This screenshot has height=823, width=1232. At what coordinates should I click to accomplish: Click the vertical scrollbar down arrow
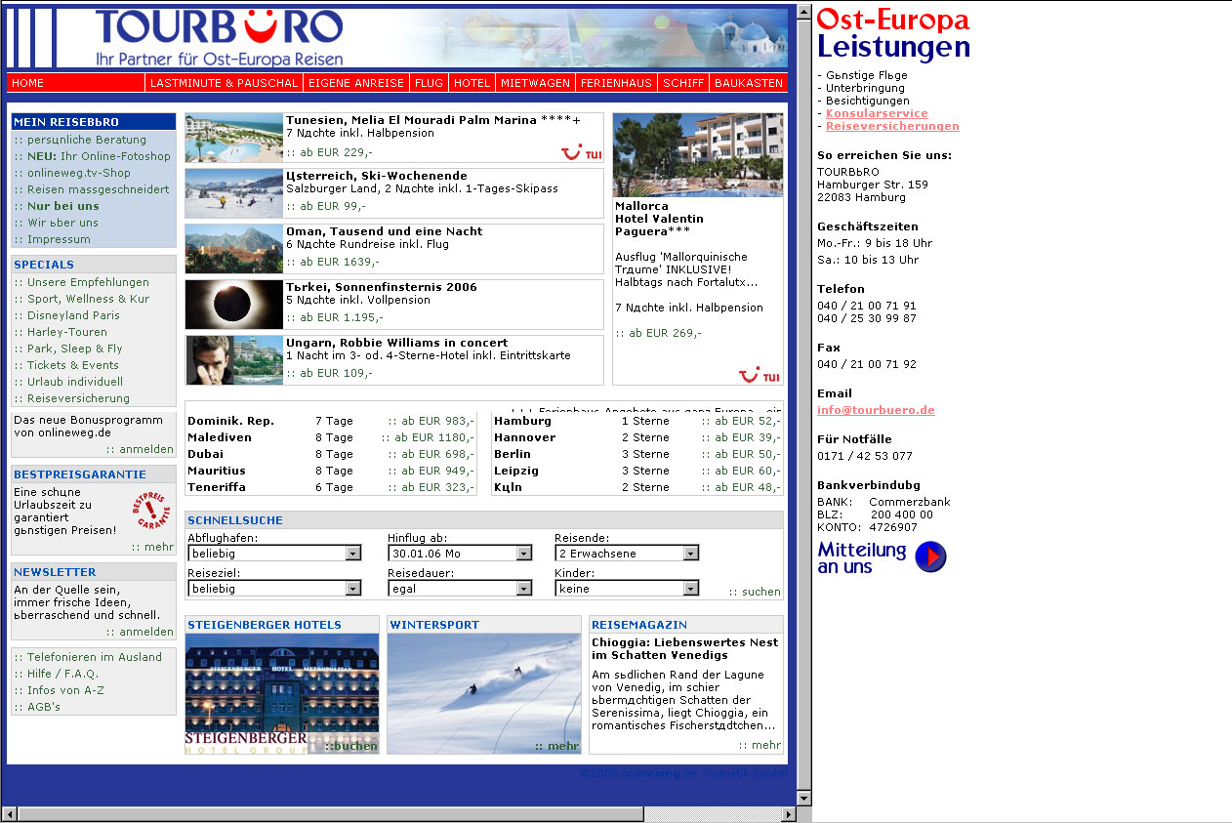pyautogui.click(x=804, y=798)
